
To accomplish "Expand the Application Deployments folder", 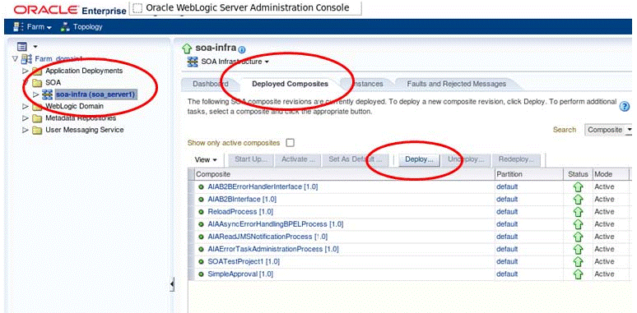I will [x=26, y=71].
